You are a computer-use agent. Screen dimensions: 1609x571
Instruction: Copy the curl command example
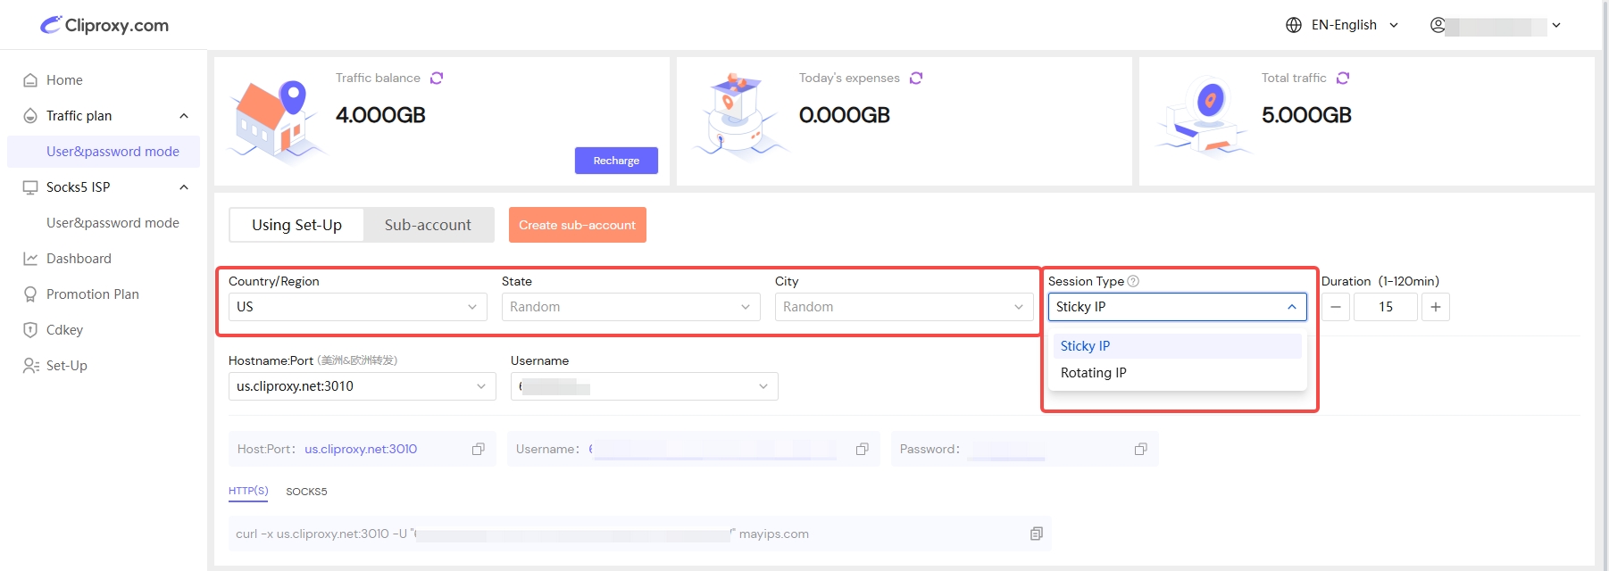1037,534
